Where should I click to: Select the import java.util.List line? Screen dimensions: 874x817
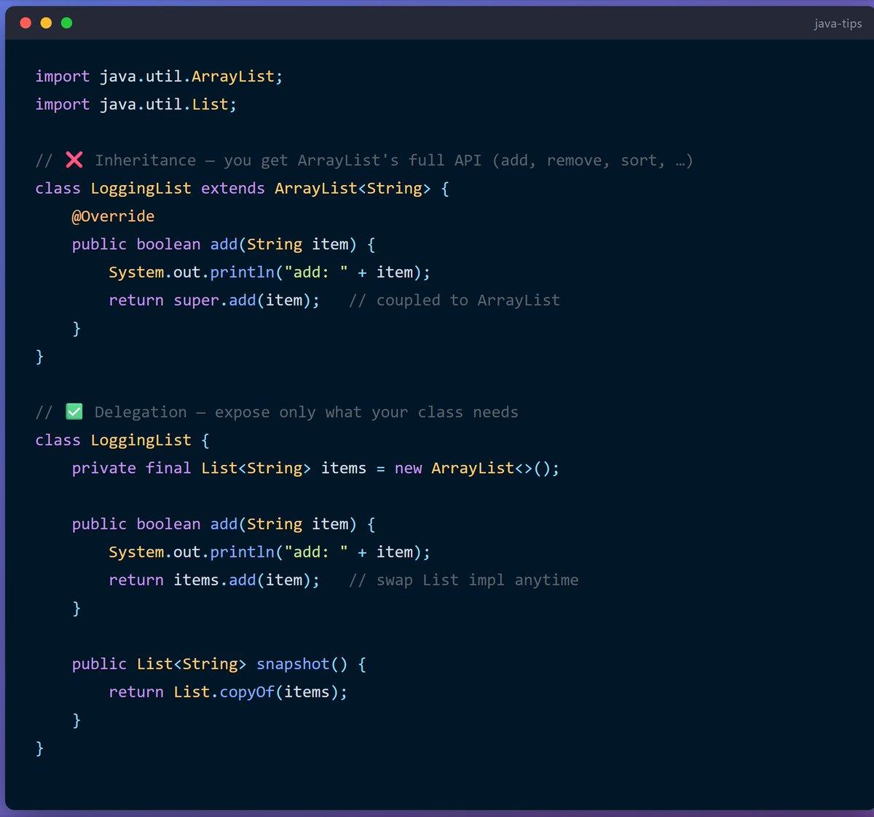136,104
